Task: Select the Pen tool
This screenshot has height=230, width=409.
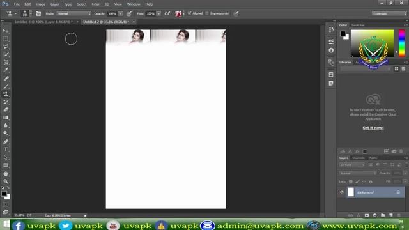Action: pyautogui.click(x=6, y=142)
